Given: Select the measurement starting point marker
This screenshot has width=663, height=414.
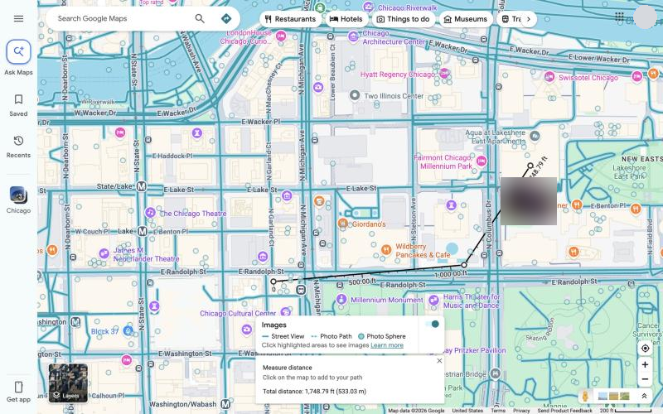Looking at the screenshot, I should click(x=273, y=282).
